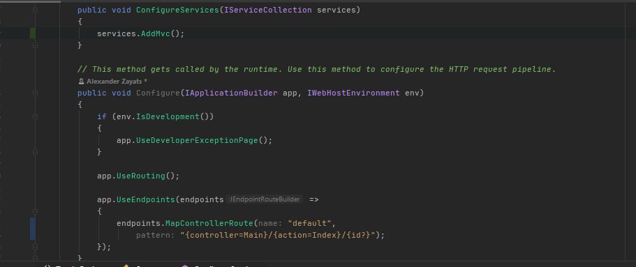Click the pattern: parameter label
Screen dimensions: 636x267
(x=156, y=235)
